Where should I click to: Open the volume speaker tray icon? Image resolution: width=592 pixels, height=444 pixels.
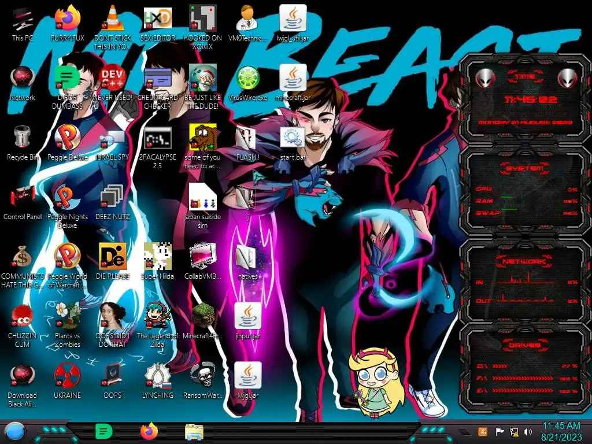528,431
